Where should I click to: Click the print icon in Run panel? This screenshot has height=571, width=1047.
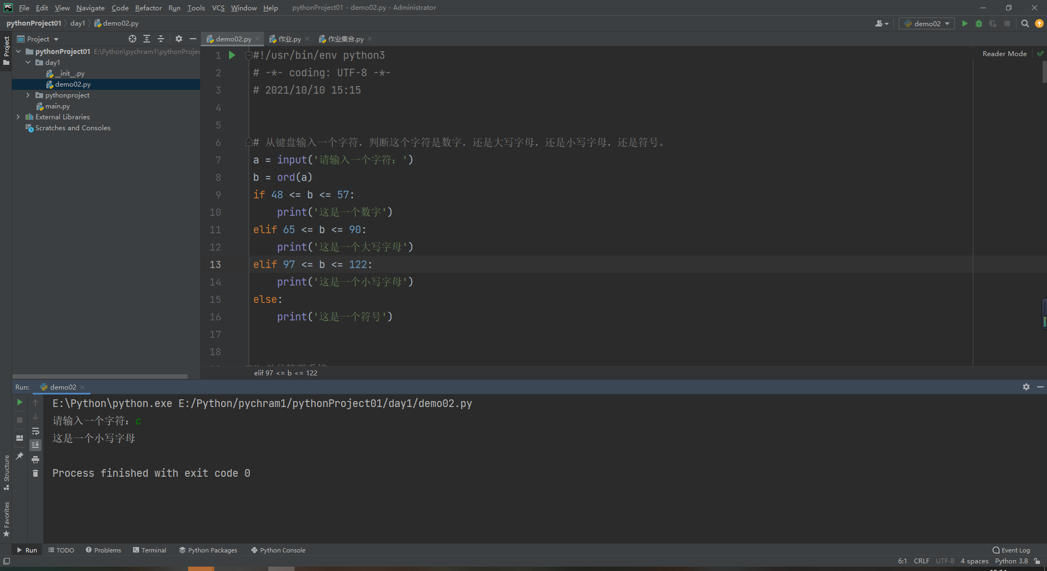35,459
